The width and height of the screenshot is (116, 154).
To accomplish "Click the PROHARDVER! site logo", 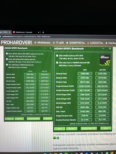I will pyautogui.click(x=16, y=43).
